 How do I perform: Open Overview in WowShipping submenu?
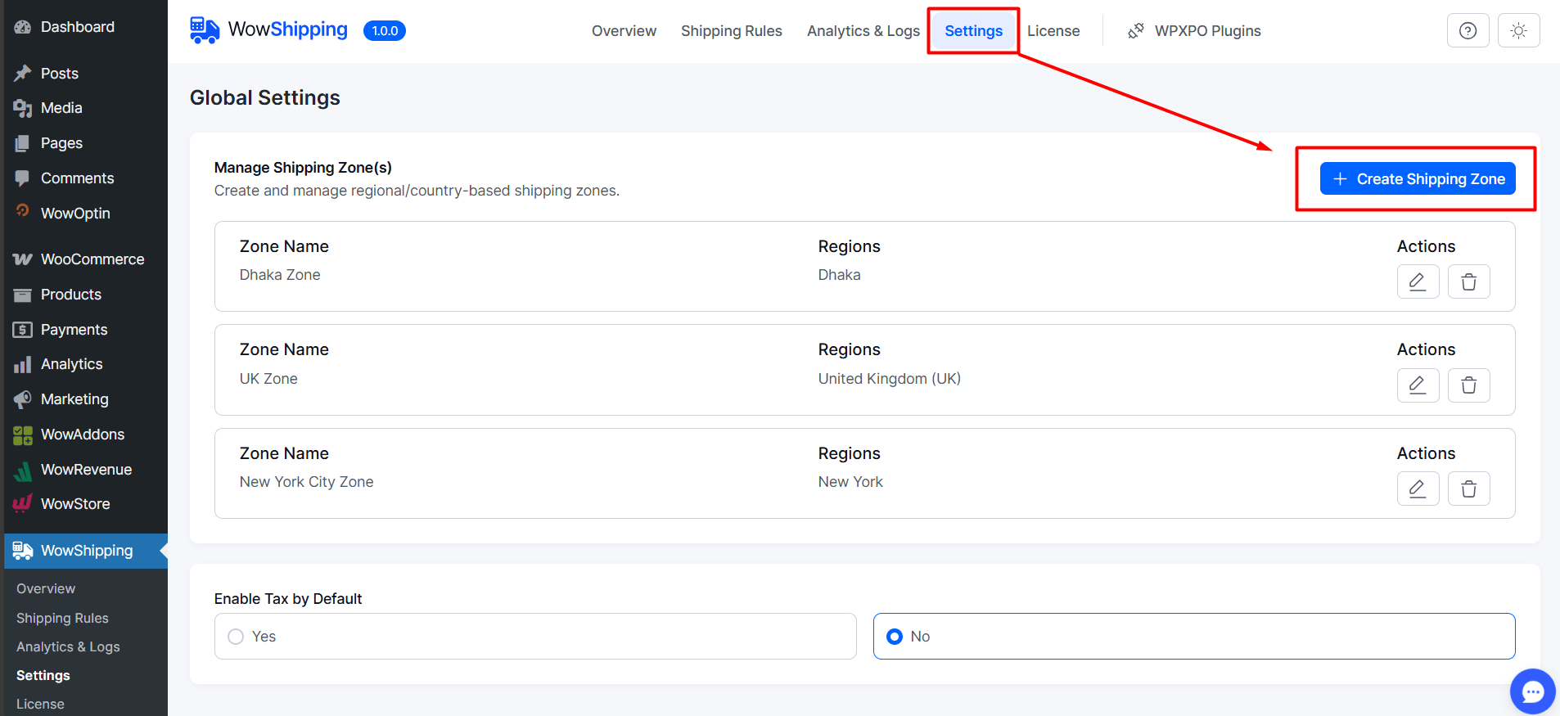[x=46, y=588]
